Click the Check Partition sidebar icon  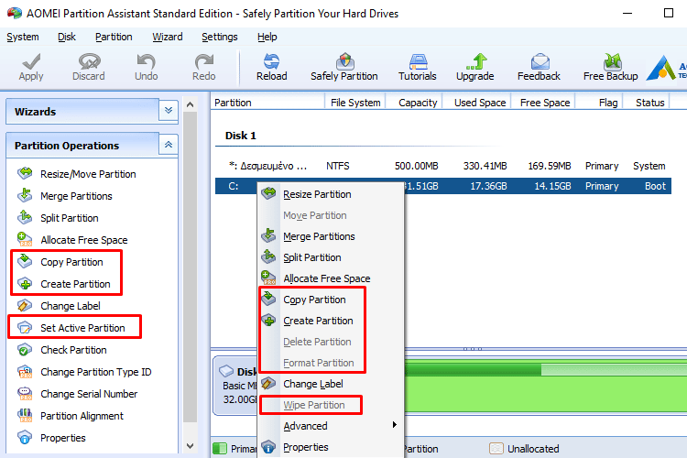(25, 350)
